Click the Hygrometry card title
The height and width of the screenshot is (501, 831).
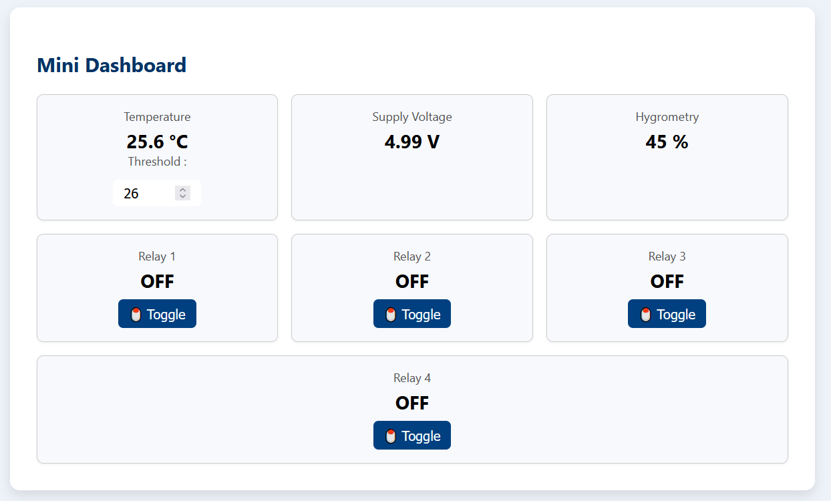click(667, 117)
